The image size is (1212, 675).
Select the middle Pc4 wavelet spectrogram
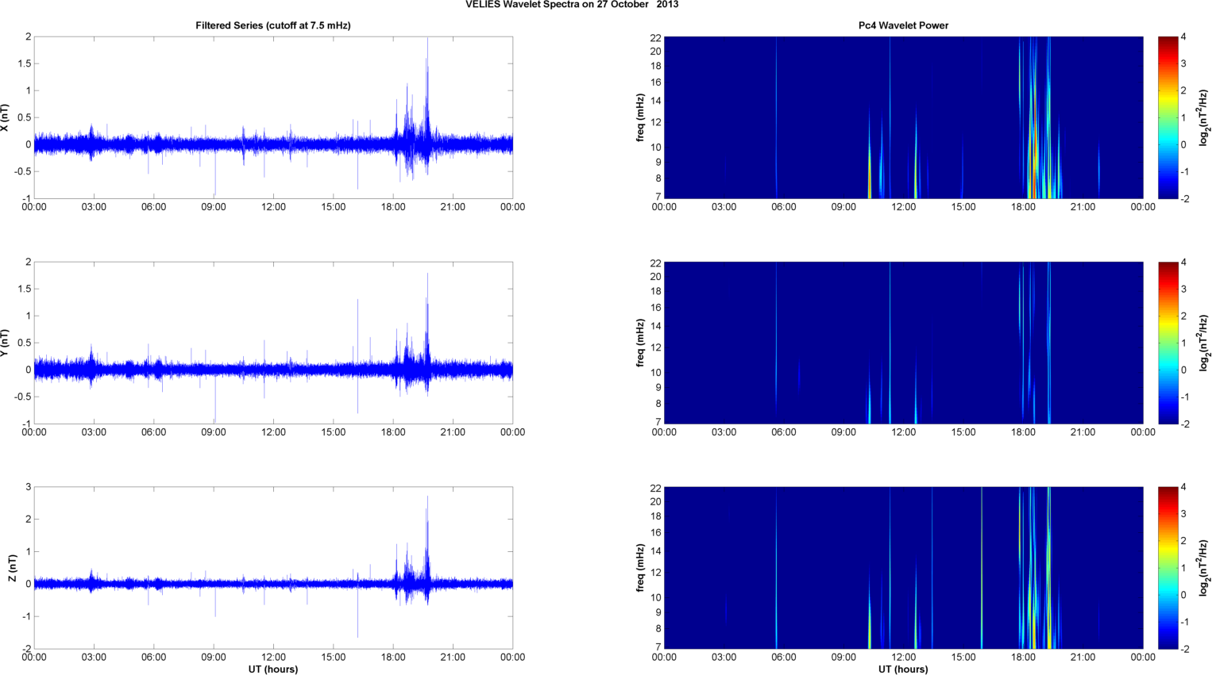pos(903,343)
